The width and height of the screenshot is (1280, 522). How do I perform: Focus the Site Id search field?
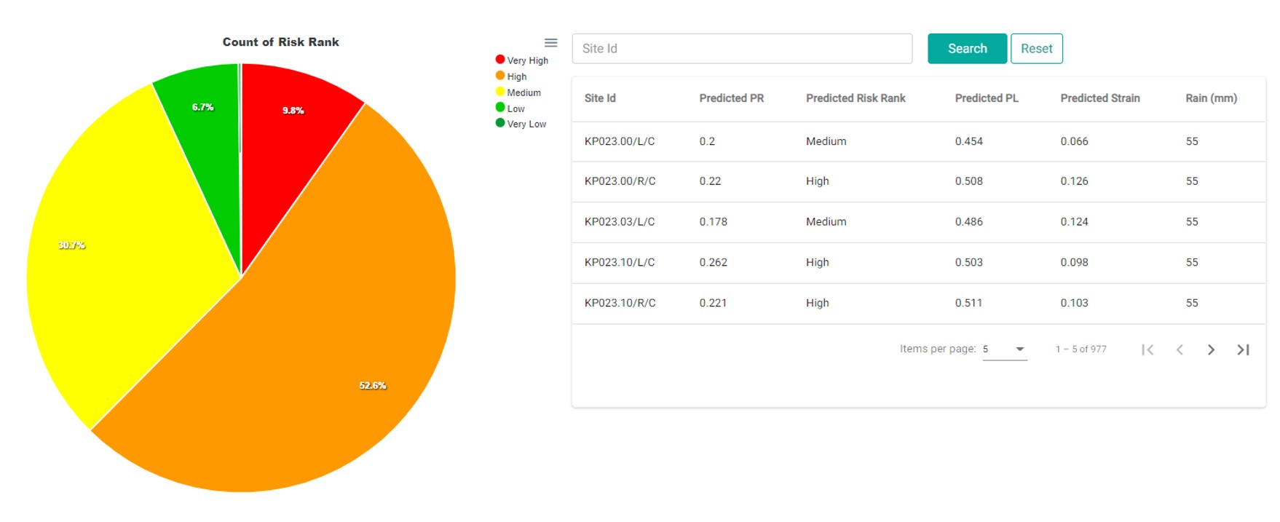(741, 49)
